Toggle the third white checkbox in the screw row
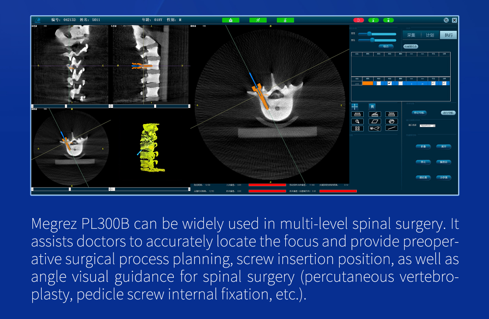 [401, 83]
